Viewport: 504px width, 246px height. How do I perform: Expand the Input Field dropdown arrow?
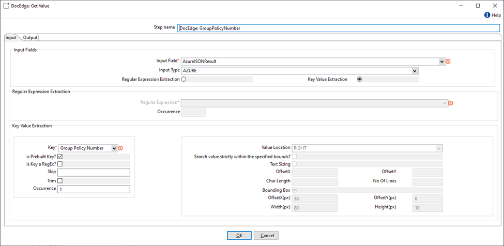click(442, 62)
